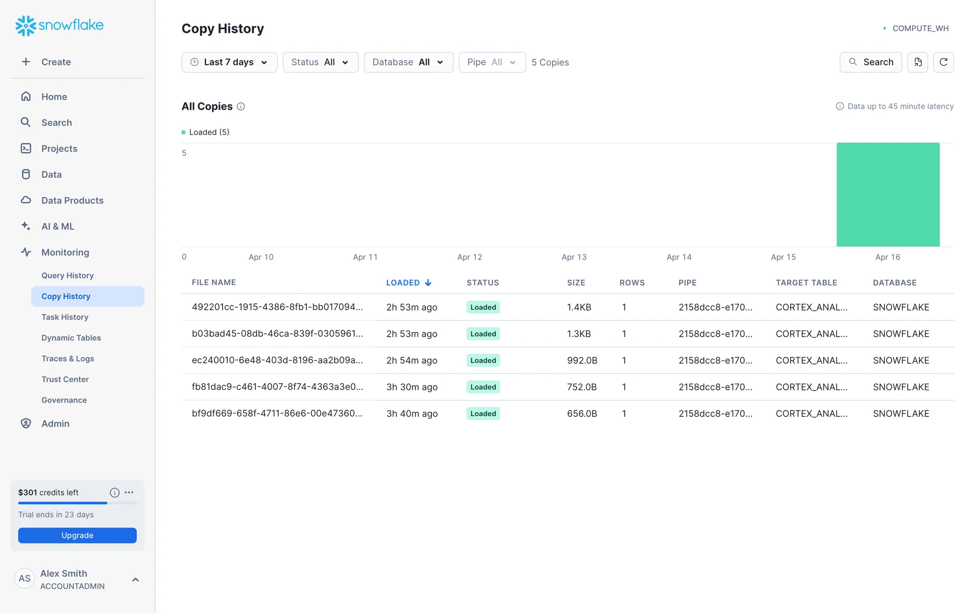This screenshot has height=613, width=980.
Task: Click the download copy history icon
Action: click(x=918, y=62)
